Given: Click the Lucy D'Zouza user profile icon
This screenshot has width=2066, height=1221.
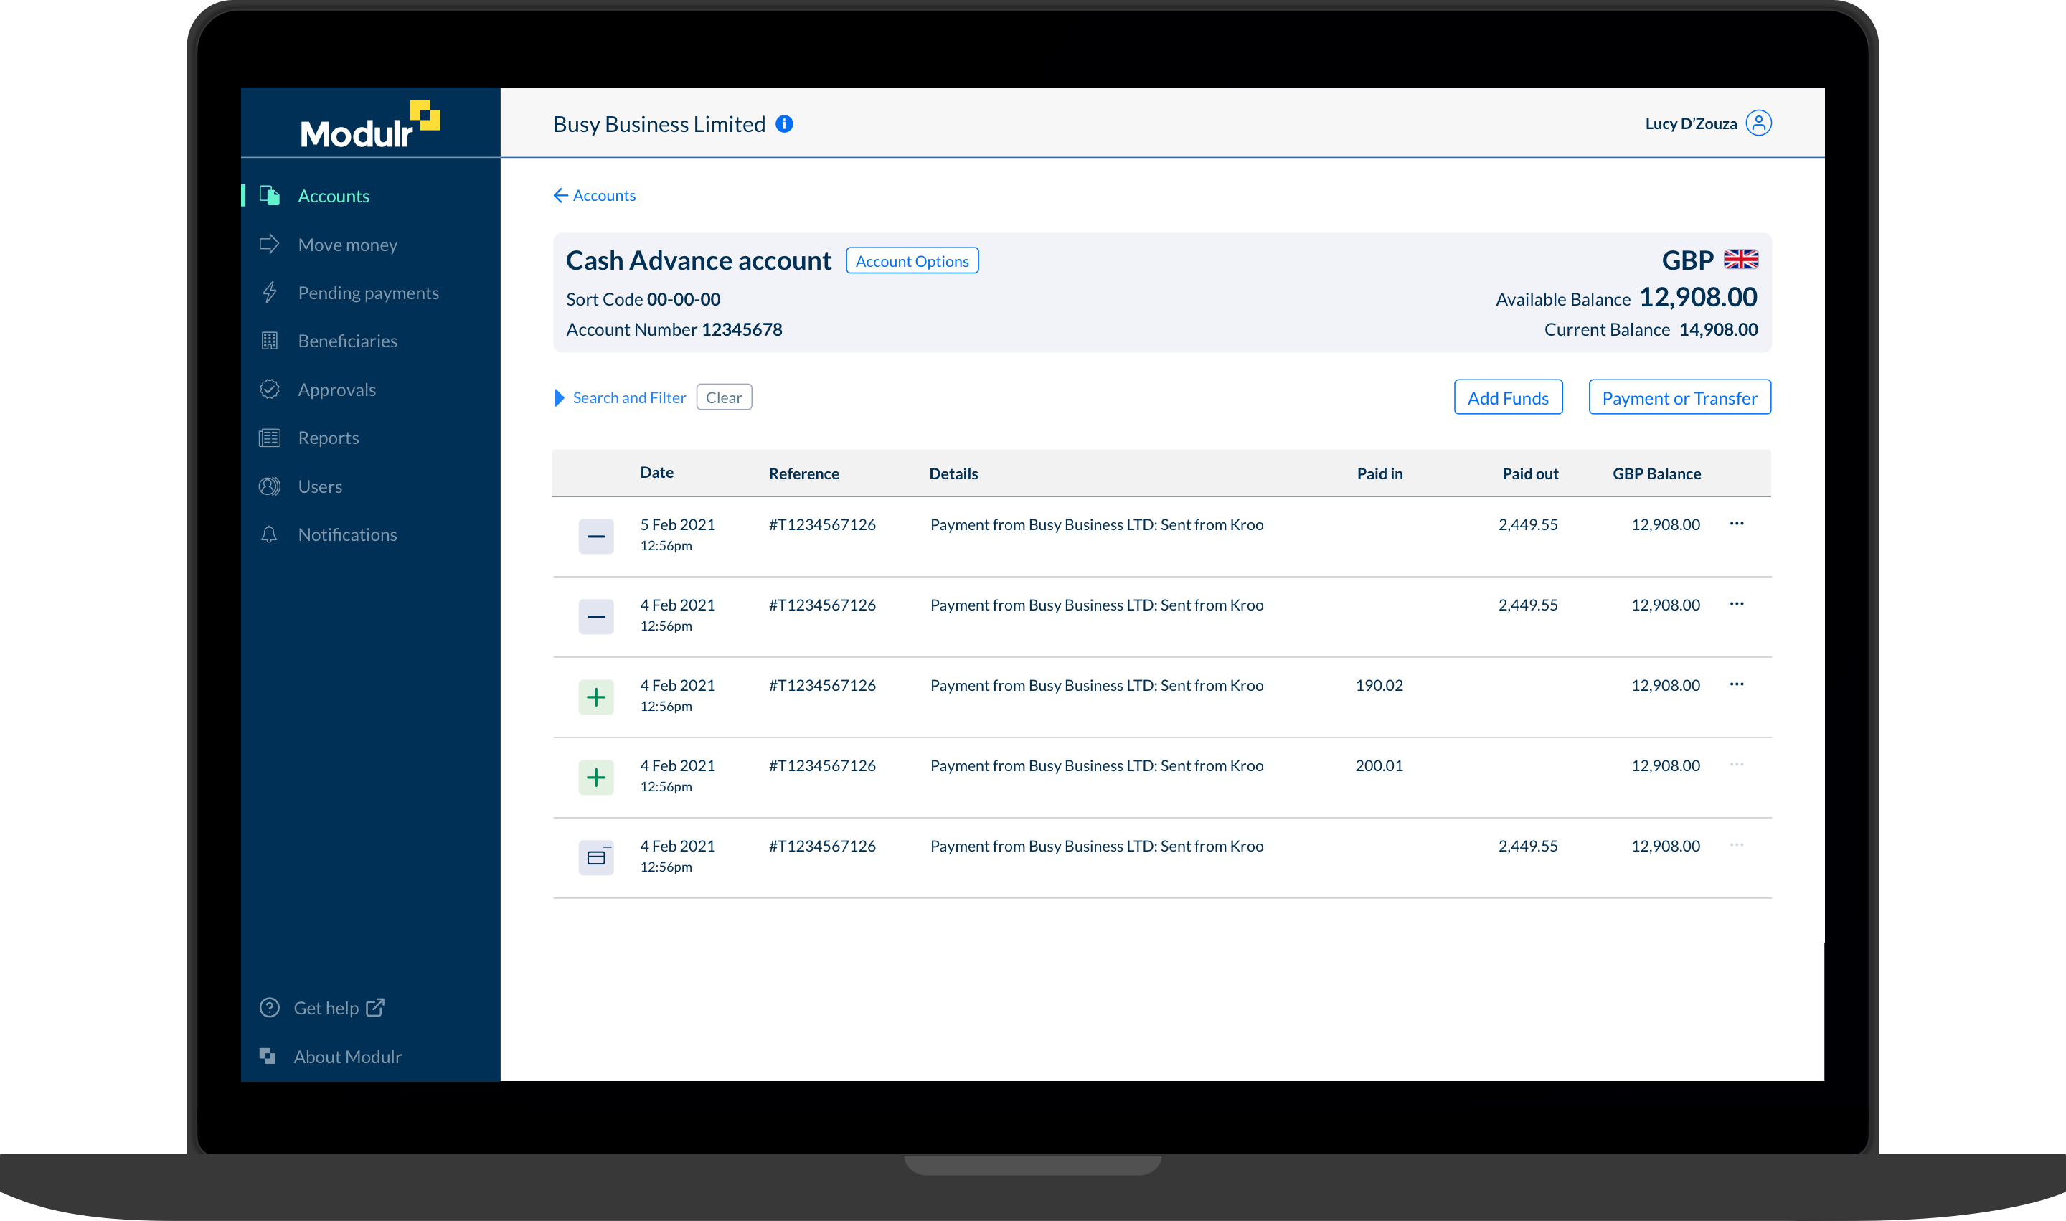Looking at the screenshot, I should click(1761, 123).
